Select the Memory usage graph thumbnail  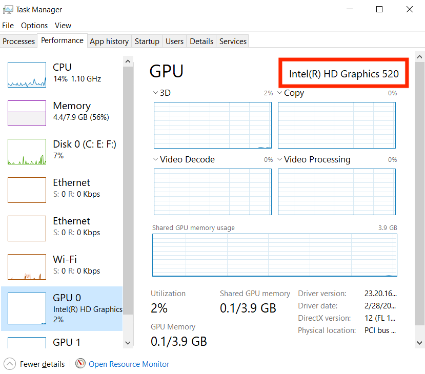point(27,113)
